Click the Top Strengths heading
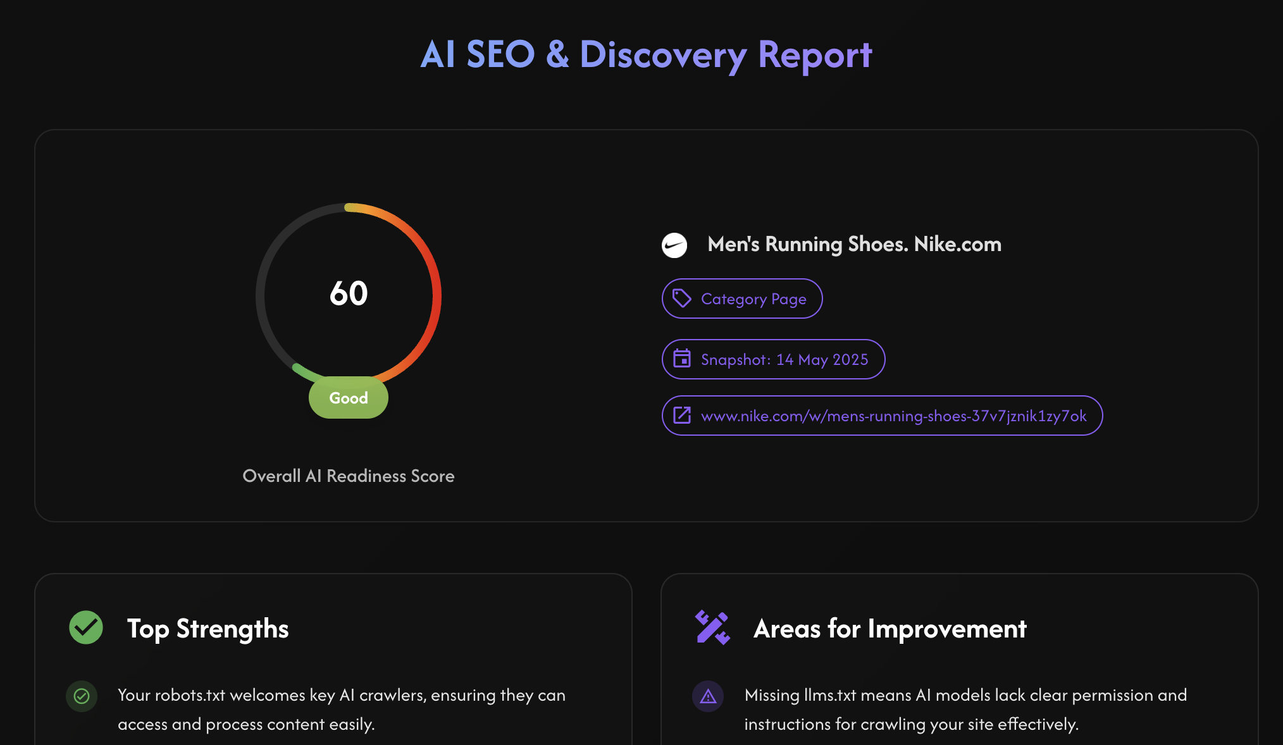 (x=208, y=629)
